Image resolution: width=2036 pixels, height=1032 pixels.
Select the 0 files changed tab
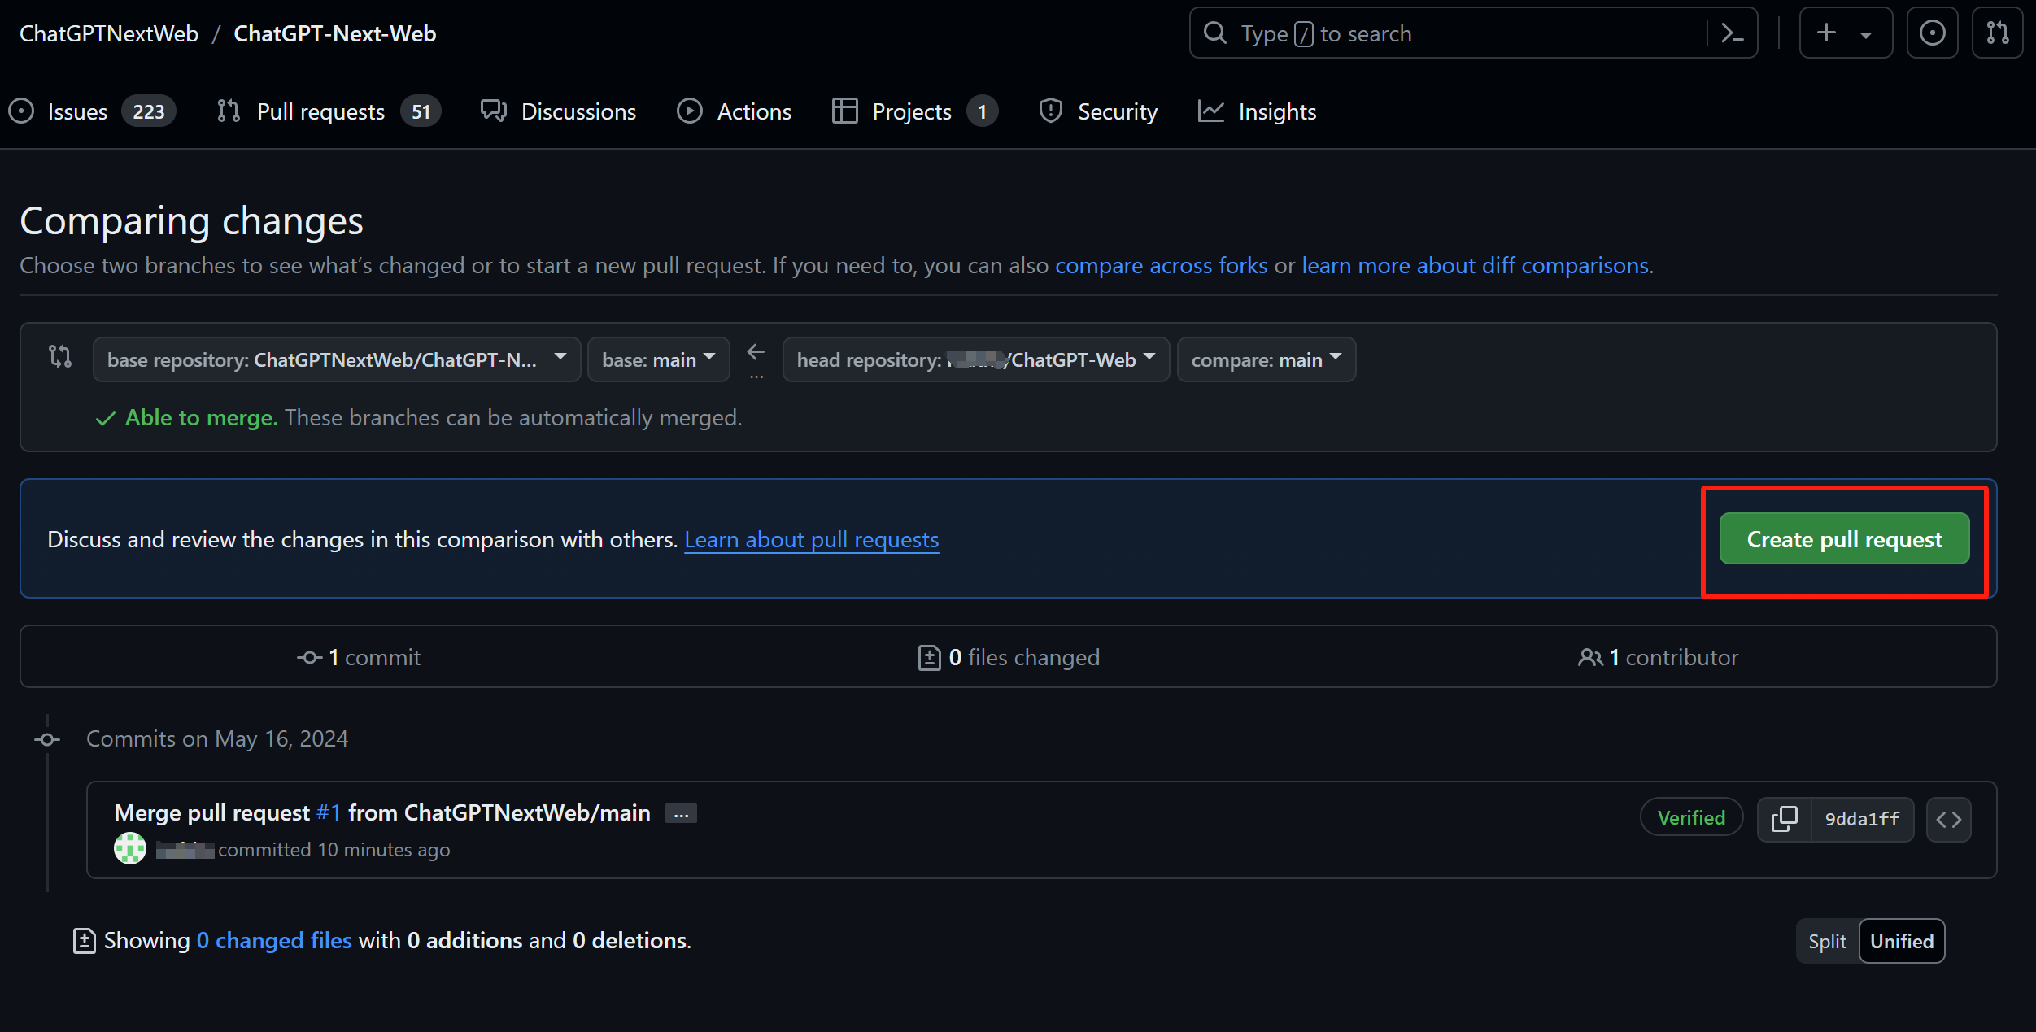tap(1009, 657)
